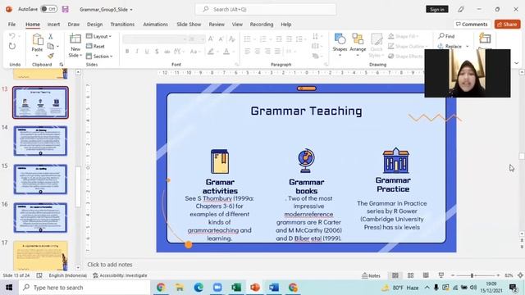Switch to Normal view icon
Viewport: 525px width, 295px height.
[x=395, y=275]
